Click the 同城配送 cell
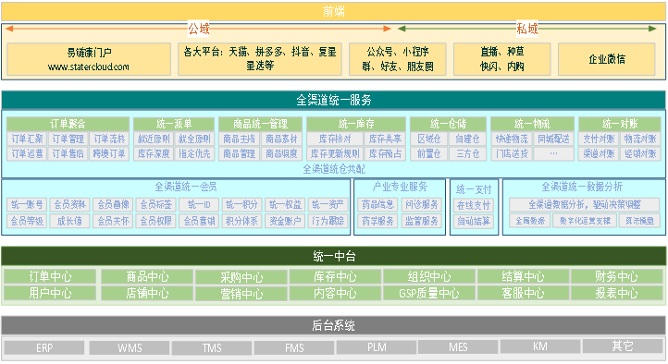668x364 pixels. pos(553,139)
